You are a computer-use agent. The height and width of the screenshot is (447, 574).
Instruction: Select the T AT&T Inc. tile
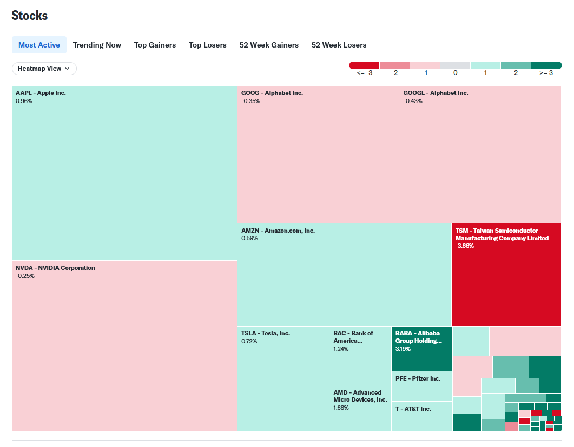pos(422,417)
